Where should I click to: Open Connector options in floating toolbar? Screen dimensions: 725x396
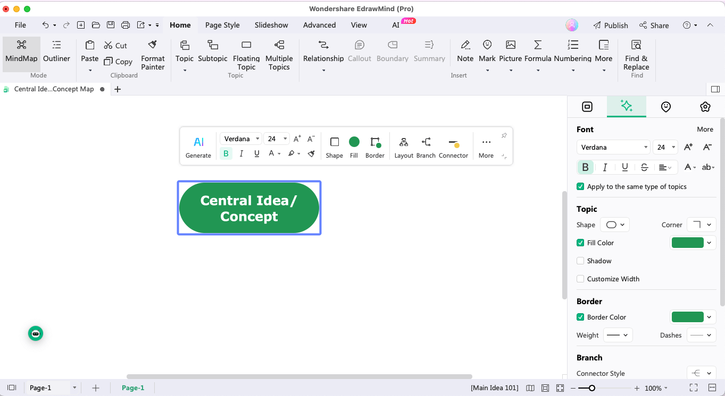453,147
